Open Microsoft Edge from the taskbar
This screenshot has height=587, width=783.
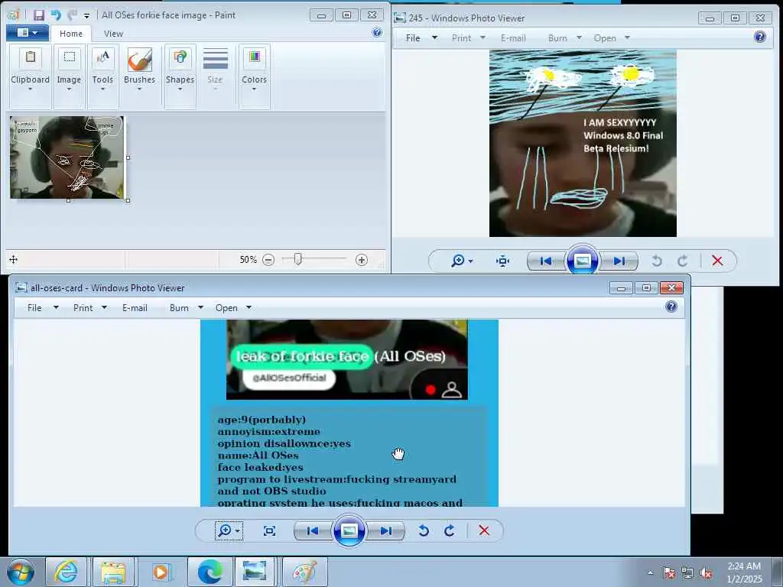pyautogui.click(x=210, y=572)
